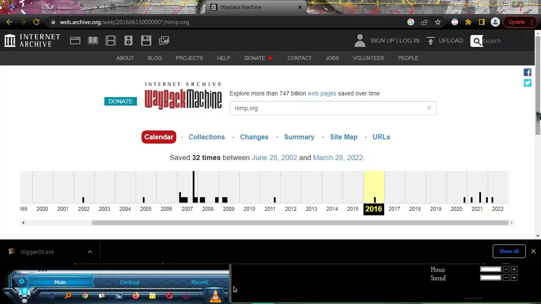Open Chrome menu three-dots next to Update

[x=531, y=22]
